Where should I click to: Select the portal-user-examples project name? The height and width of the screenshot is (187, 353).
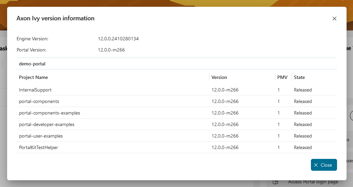(41, 136)
